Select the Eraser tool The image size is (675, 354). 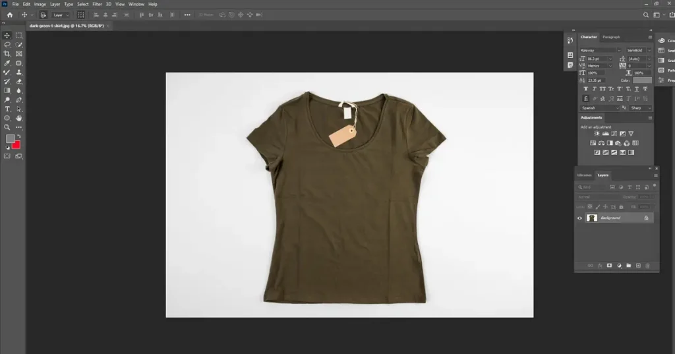pyautogui.click(x=19, y=81)
